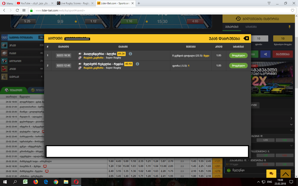Click date cell 02/23 12:45
The height and width of the screenshot is (186, 298).
[x=63, y=65]
